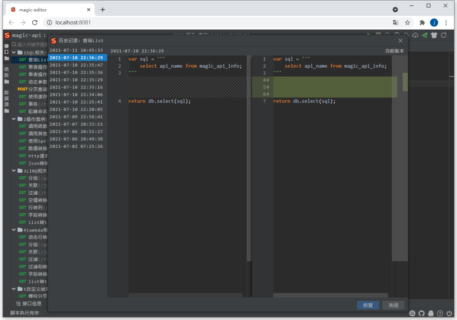This screenshot has width=457, height=320.
Task: Click the 恢复 restore button
Action: pyautogui.click(x=368, y=305)
